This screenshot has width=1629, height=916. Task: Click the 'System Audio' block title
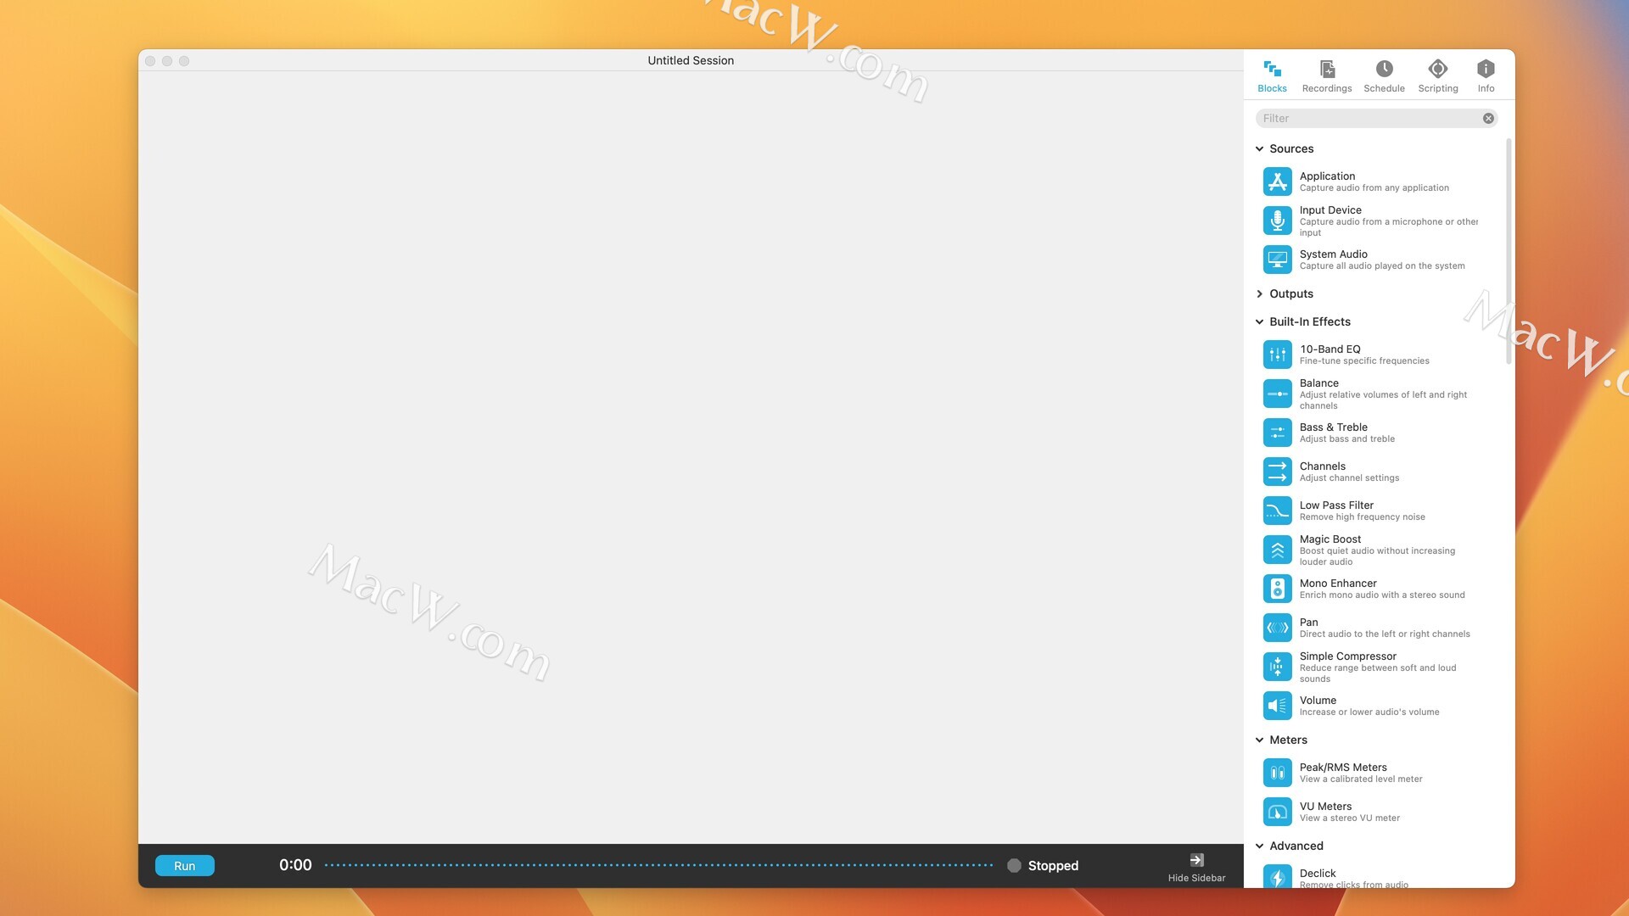point(1333,254)
